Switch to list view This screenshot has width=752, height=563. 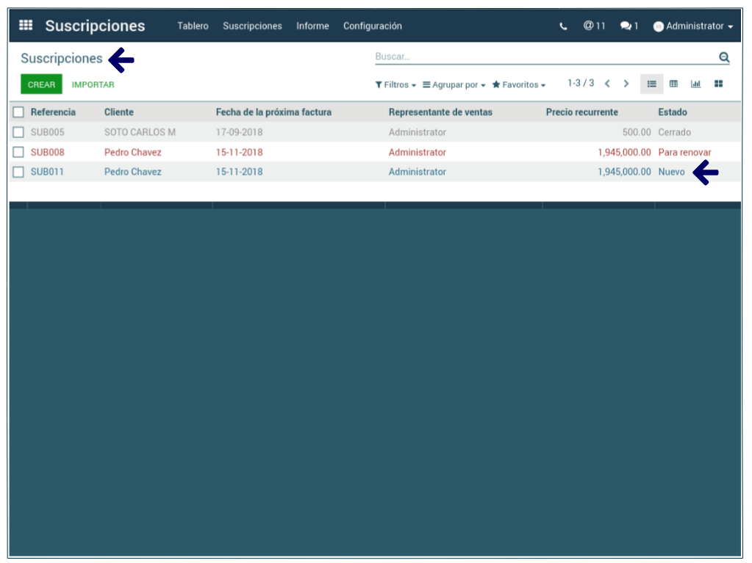pos(651,84)
